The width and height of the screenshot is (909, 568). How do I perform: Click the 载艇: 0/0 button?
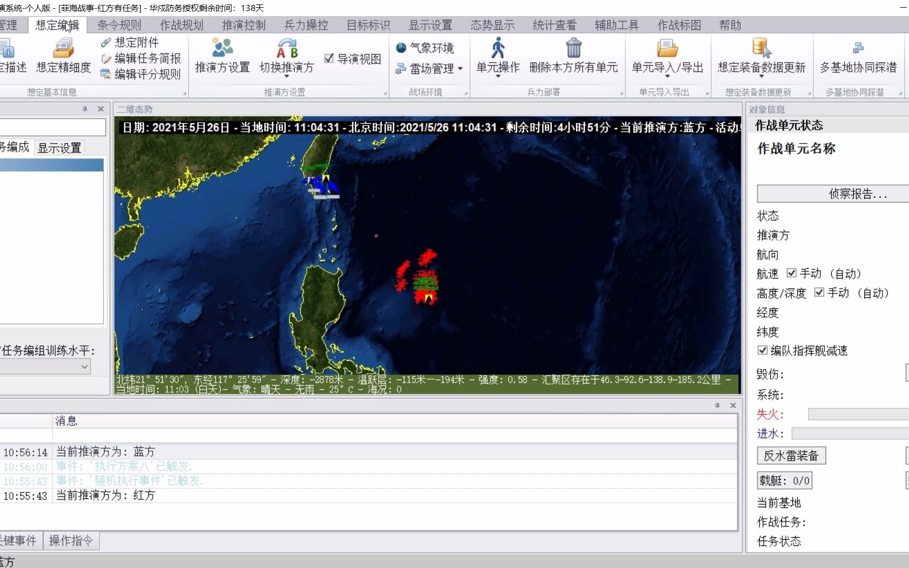(x=785, y=480)
